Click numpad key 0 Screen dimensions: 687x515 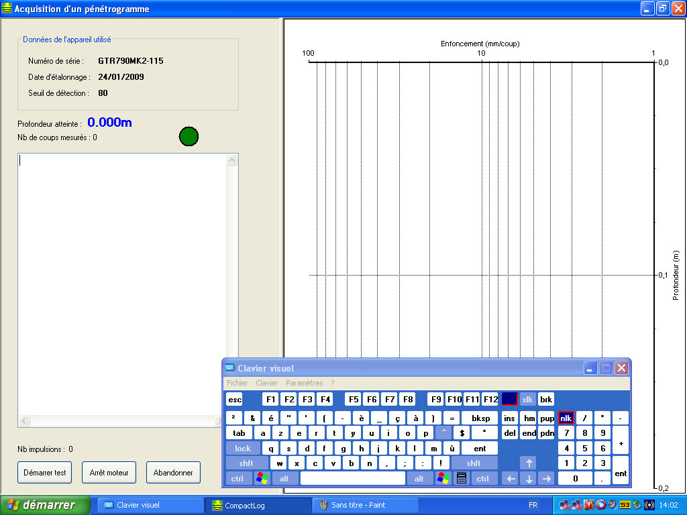pos(575,478)
